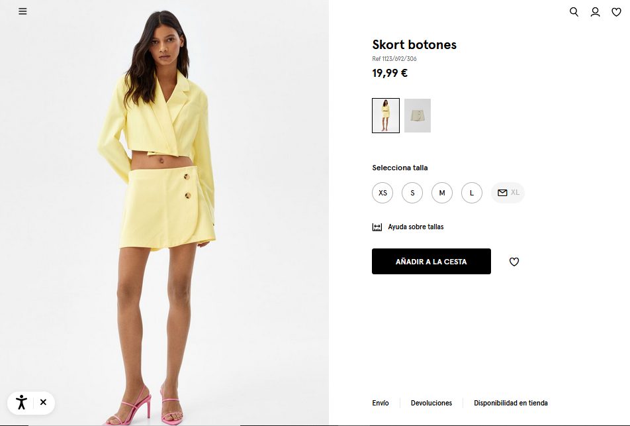630x426 pixels.
Task: Select size XS
Action: pos(382,193)
